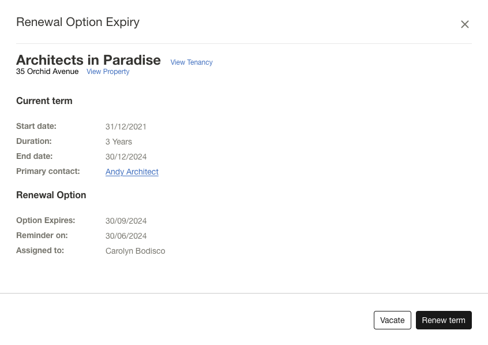Select the Current term section heading
The image size is (488, 345).
coord(44,101)
